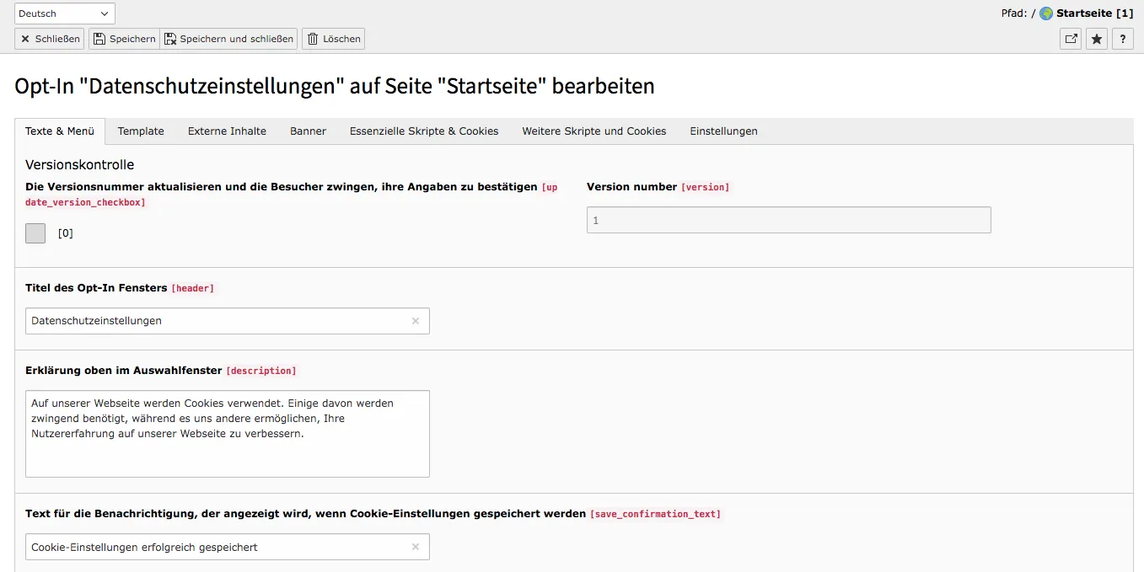1144x572 pixels.
Task: Show the Einstellungen tab
Action: pyautogui.click(x=723, y=131)
